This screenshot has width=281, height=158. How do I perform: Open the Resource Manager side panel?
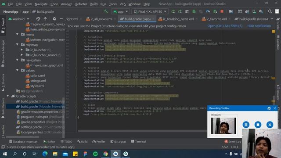click(3, 54)
